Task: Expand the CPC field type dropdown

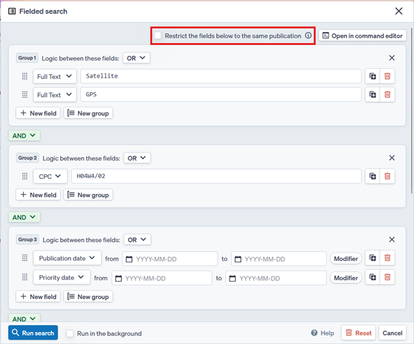Action: click(x=50, y=176)
